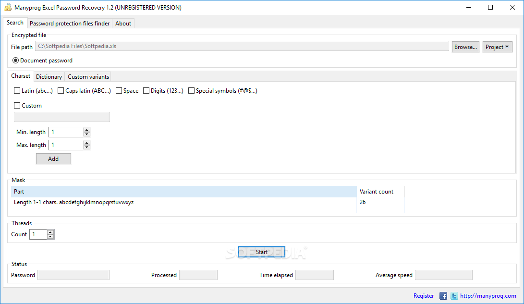Increase thread Count with up arrow

coord(50,232)
